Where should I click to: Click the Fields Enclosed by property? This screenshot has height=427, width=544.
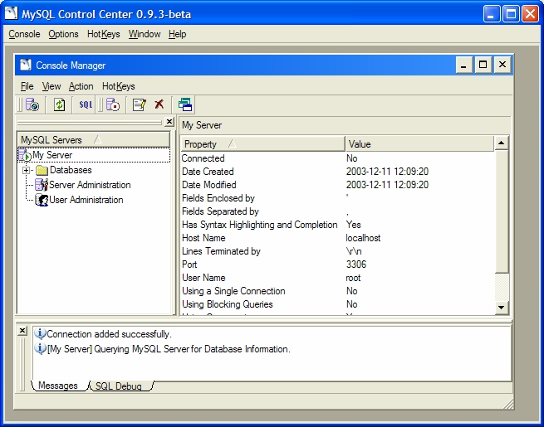(x=218, y=198)
